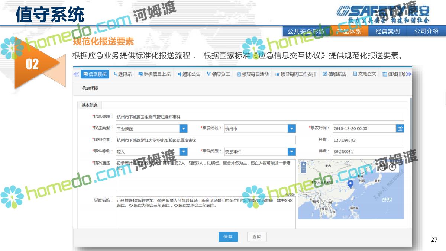Click the 信息标题 input field
This screenshot has width=446, height=251.
click(x=259, y=117)
